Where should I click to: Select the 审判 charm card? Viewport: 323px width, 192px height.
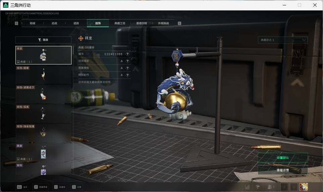[43, 169]
